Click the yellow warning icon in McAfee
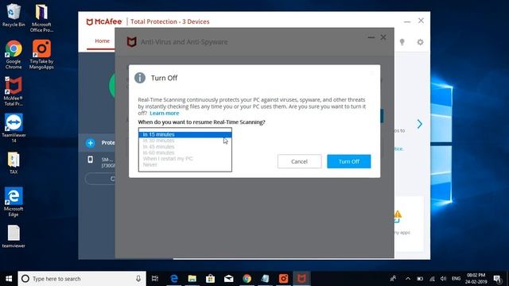The height and width of the screenshot is (286, 509). tap(398, 214)
